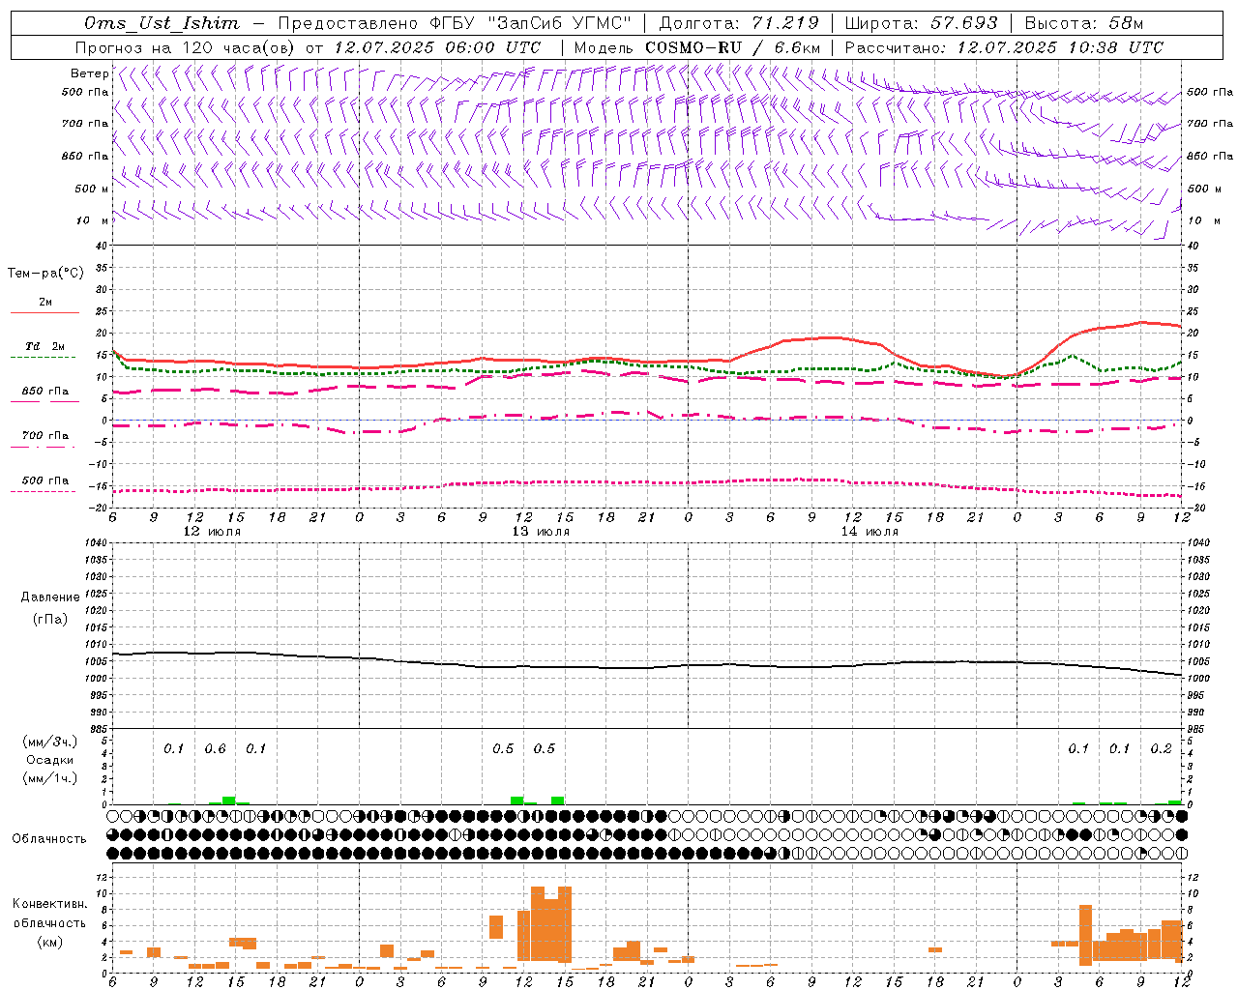Click the 14 июля date marker
Image resolution: width=1238 pixels, height=990 pixels.
pyautogui.click(x=870, y=532)
